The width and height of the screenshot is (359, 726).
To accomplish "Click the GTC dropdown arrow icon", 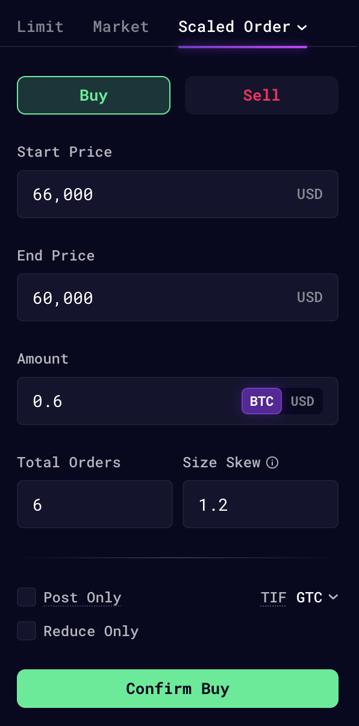I will pyautogui.click(x=333, y=598).
